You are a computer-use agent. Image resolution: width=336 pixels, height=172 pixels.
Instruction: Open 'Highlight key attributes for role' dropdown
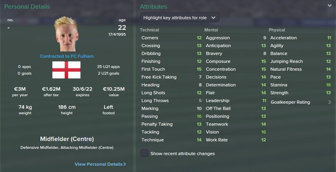click(180, 18)
